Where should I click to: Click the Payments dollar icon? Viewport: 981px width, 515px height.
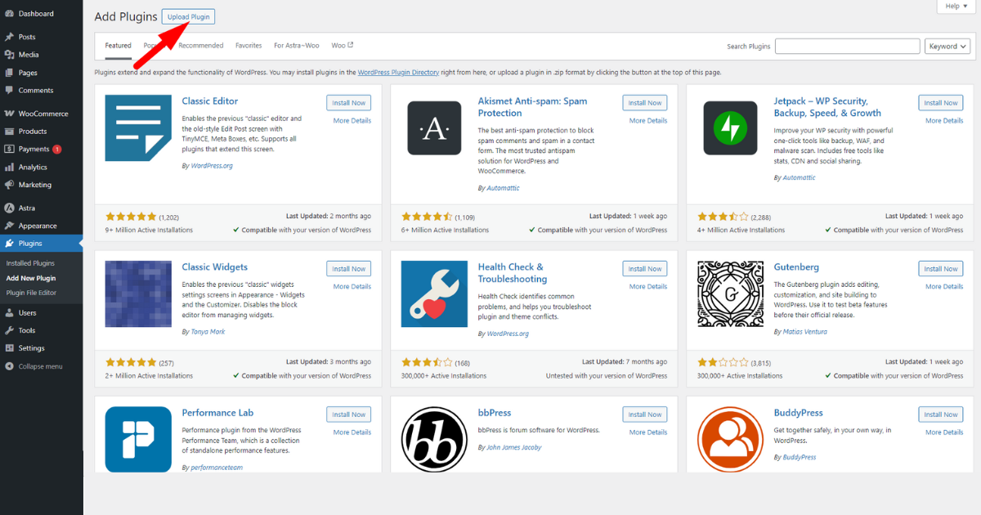point(8,150)
